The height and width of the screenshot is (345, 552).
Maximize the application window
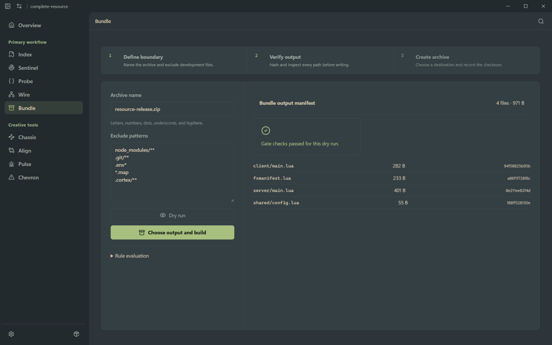526,6
